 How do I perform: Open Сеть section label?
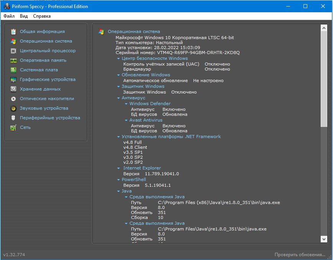[25, 127]
